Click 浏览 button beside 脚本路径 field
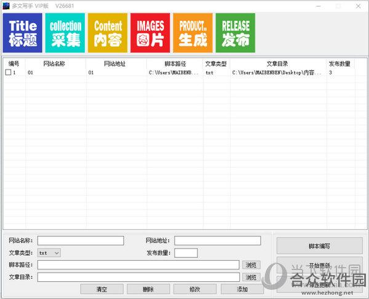The image size is (369, 299). coord(252,265)
